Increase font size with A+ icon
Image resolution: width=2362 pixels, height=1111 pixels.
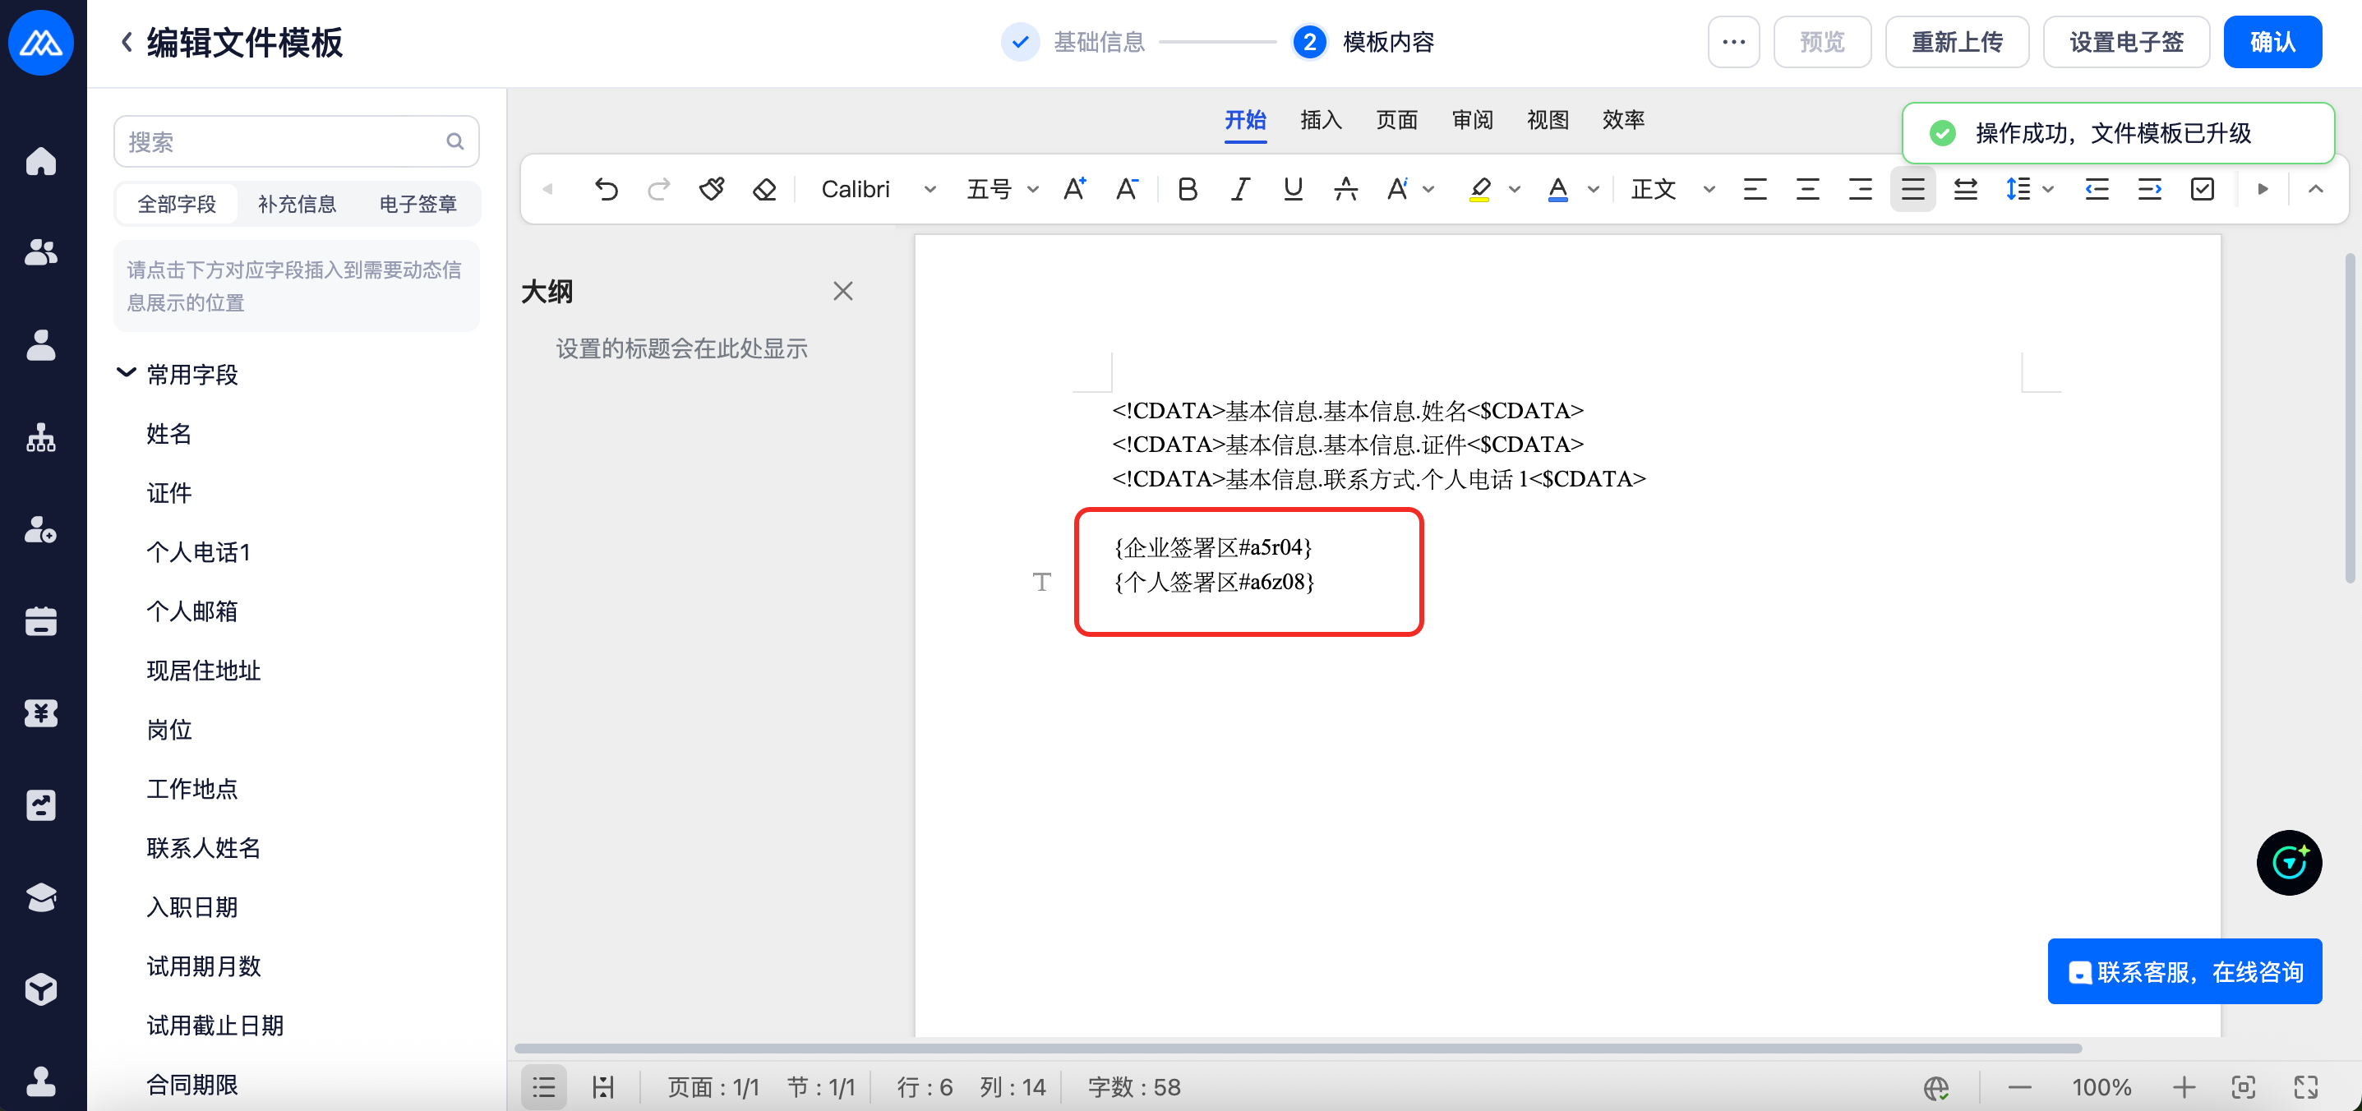click(1075, 190)
